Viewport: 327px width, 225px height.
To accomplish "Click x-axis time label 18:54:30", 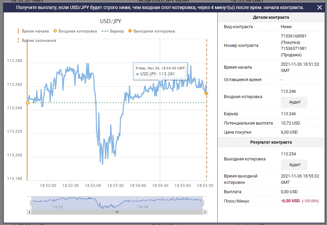I will point(160,185).
